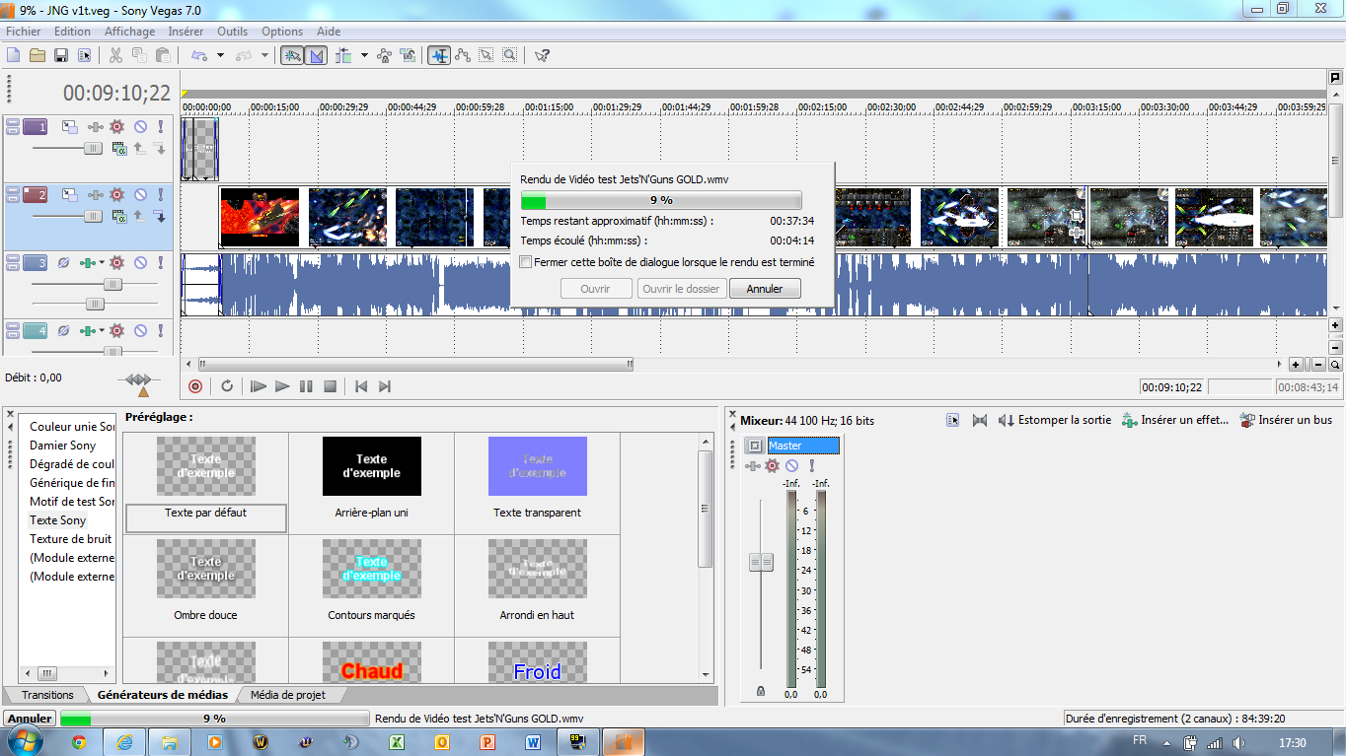Invert phase on audio track 3
The width and height of the screenshot is (1346, 756).
pos(63,263)
